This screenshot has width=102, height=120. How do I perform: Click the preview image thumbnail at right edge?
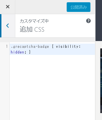(101, 81)
